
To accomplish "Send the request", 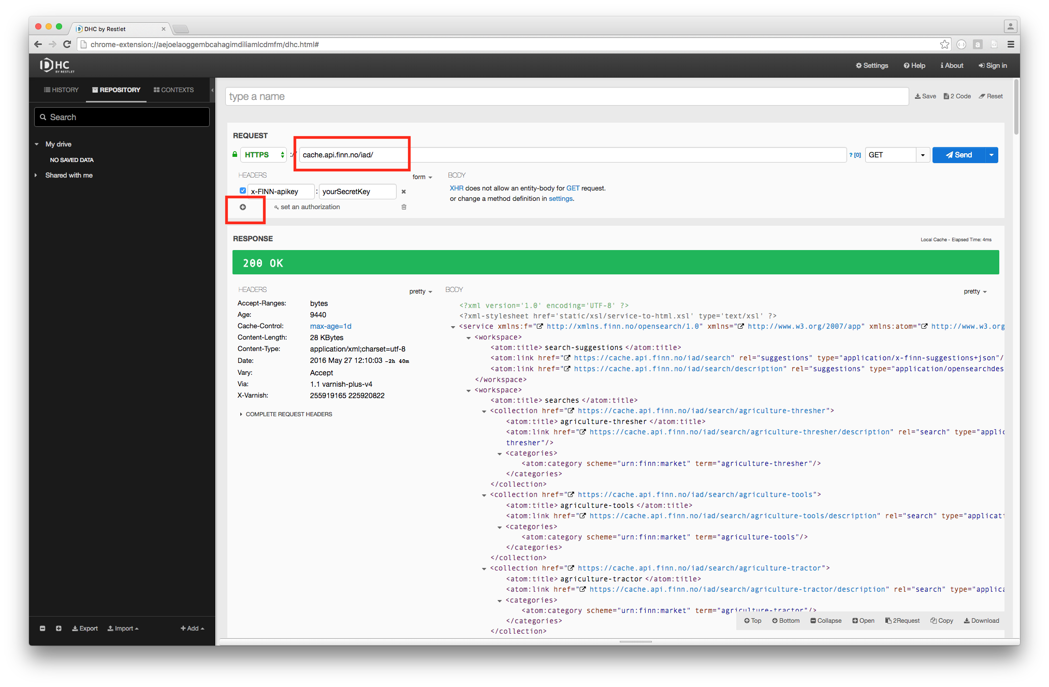I will click(958, 155).
